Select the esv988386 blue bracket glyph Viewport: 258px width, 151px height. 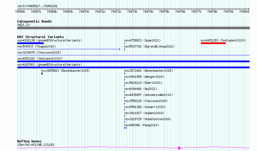126,128
